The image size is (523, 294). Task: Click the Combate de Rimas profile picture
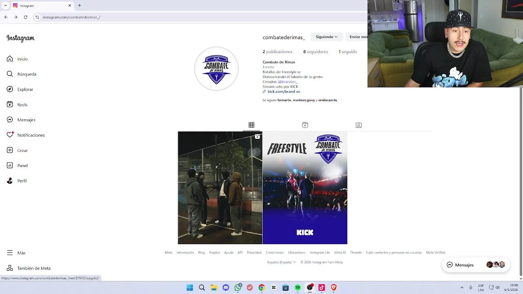(216, 69)
